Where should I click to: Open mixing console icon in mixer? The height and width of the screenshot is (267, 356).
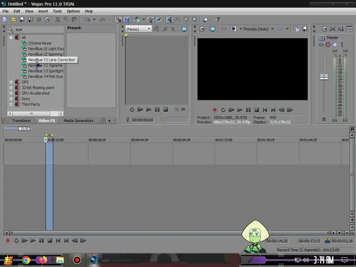point(349,29)
